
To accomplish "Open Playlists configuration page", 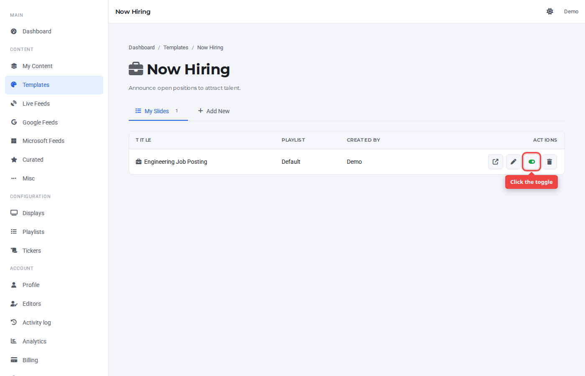I will point(54,232).
